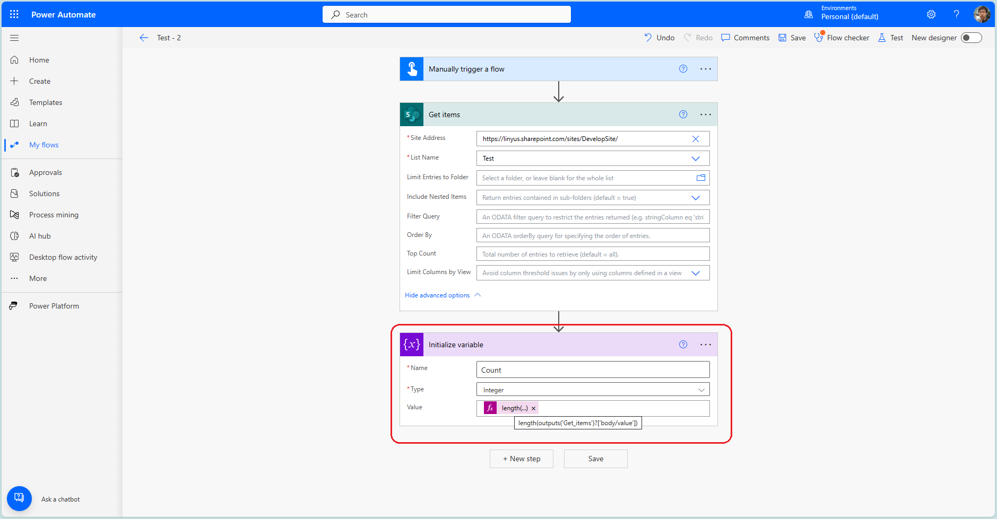
Task: Click the Save disk icon in toolbar
Action: pos(782,38)
